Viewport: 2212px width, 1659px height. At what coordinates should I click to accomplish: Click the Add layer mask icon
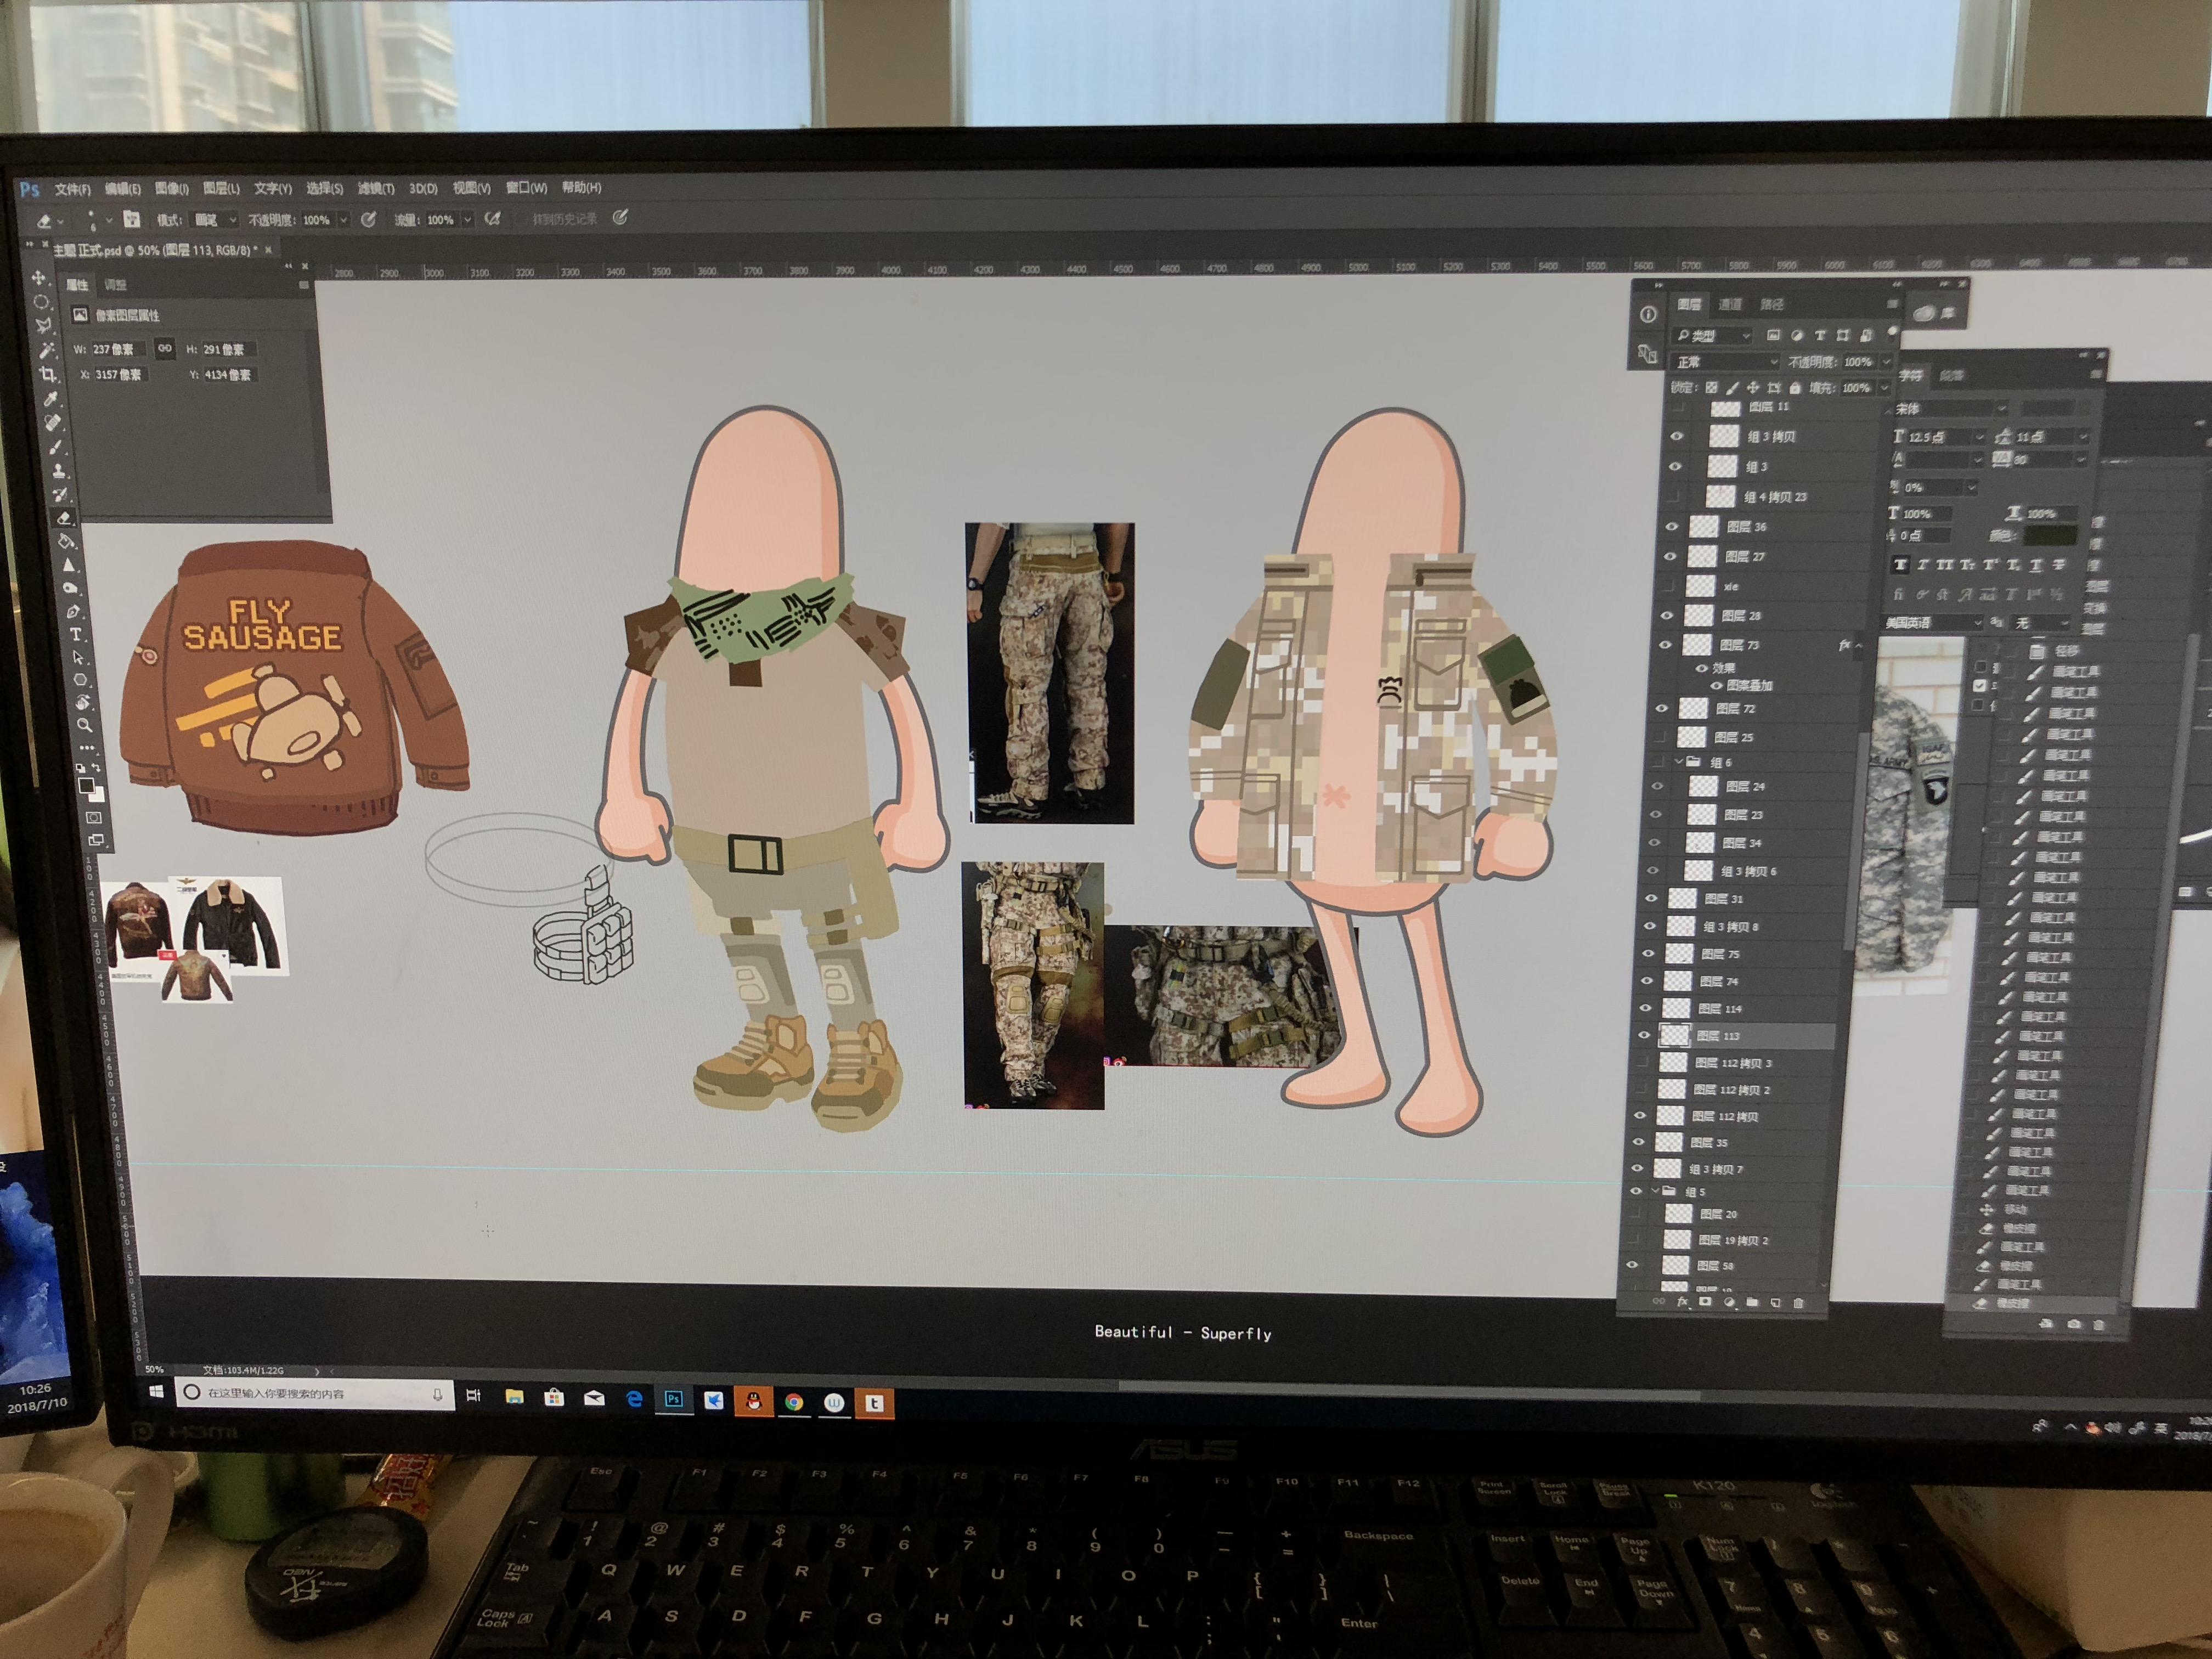pos(1705,1301)
